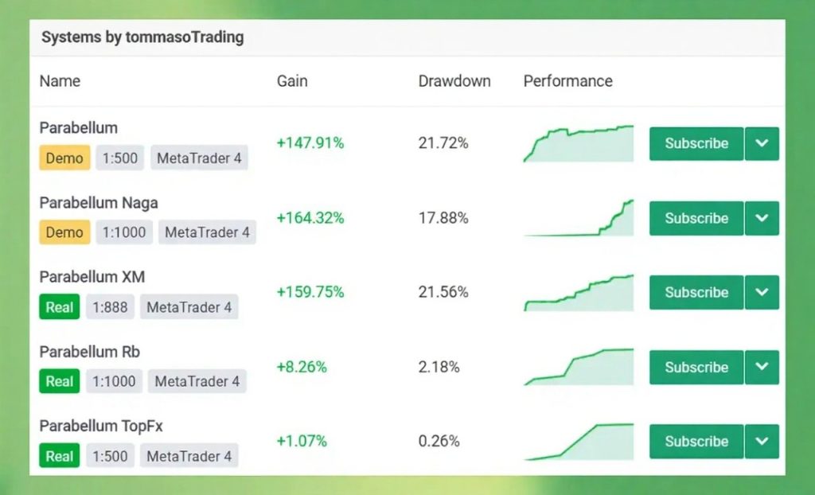Screen dimensions: 815x495
Task: Expand dropdown arrow next to Parabellum Subscribe
Action: pos(762,144)
